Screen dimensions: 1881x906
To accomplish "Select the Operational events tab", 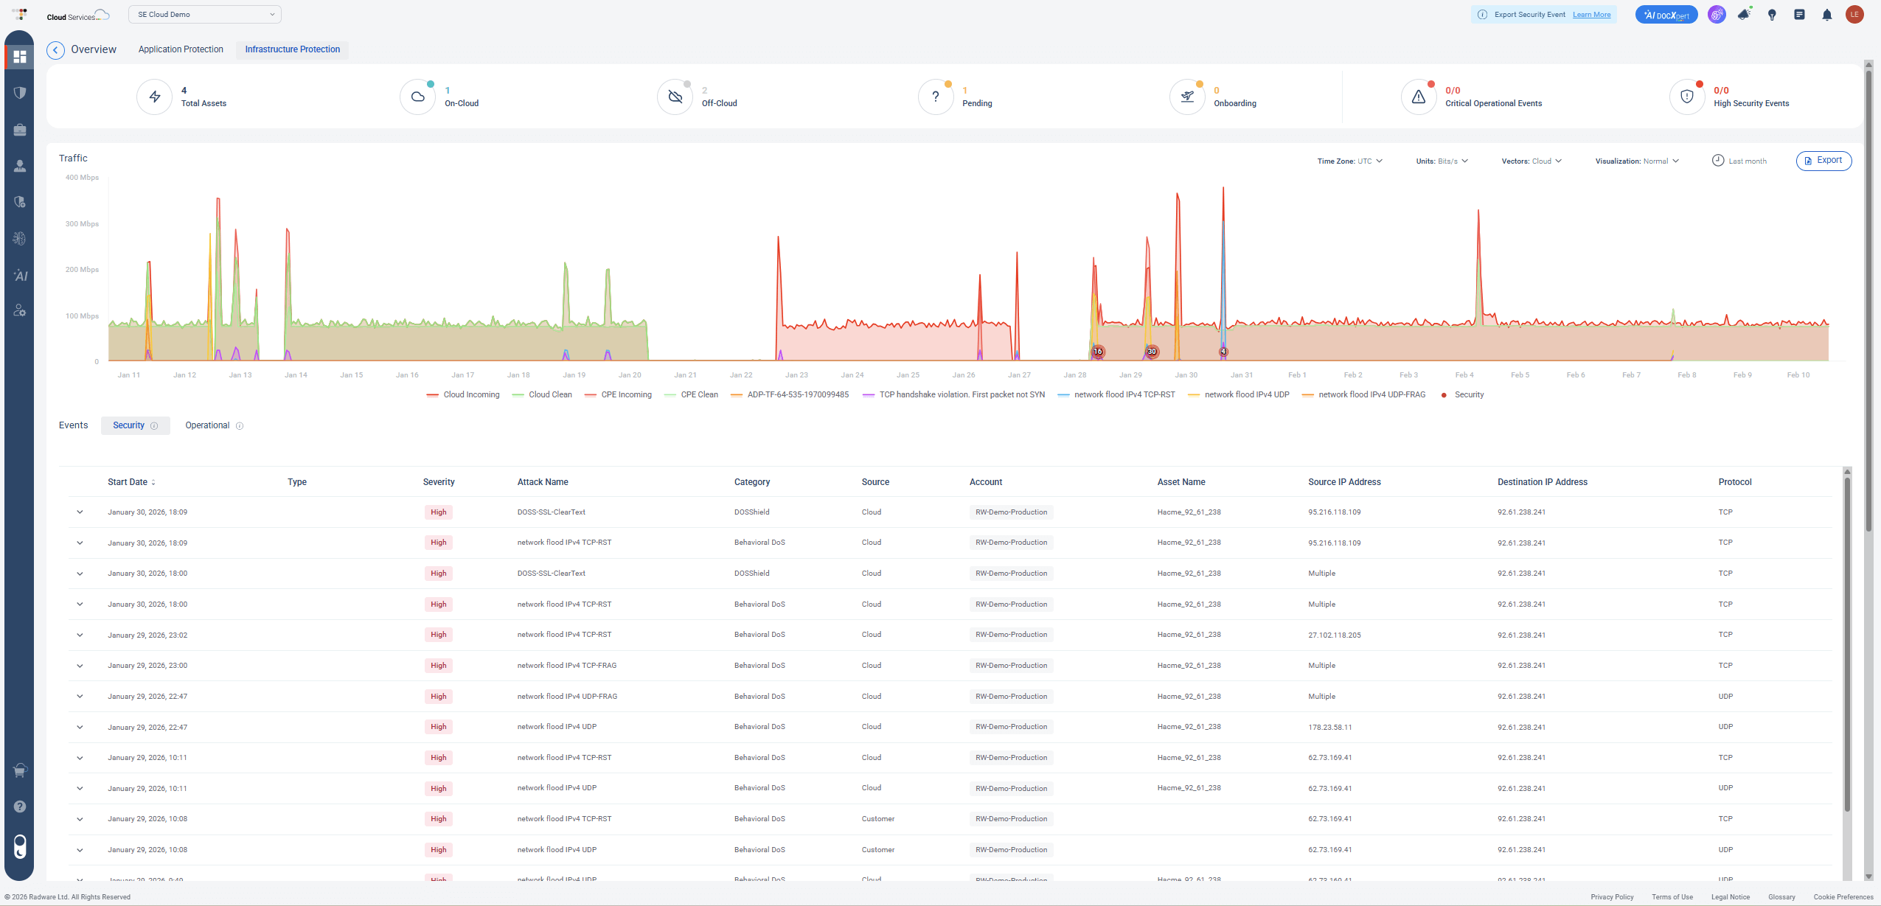I will [x=209, y=425].
